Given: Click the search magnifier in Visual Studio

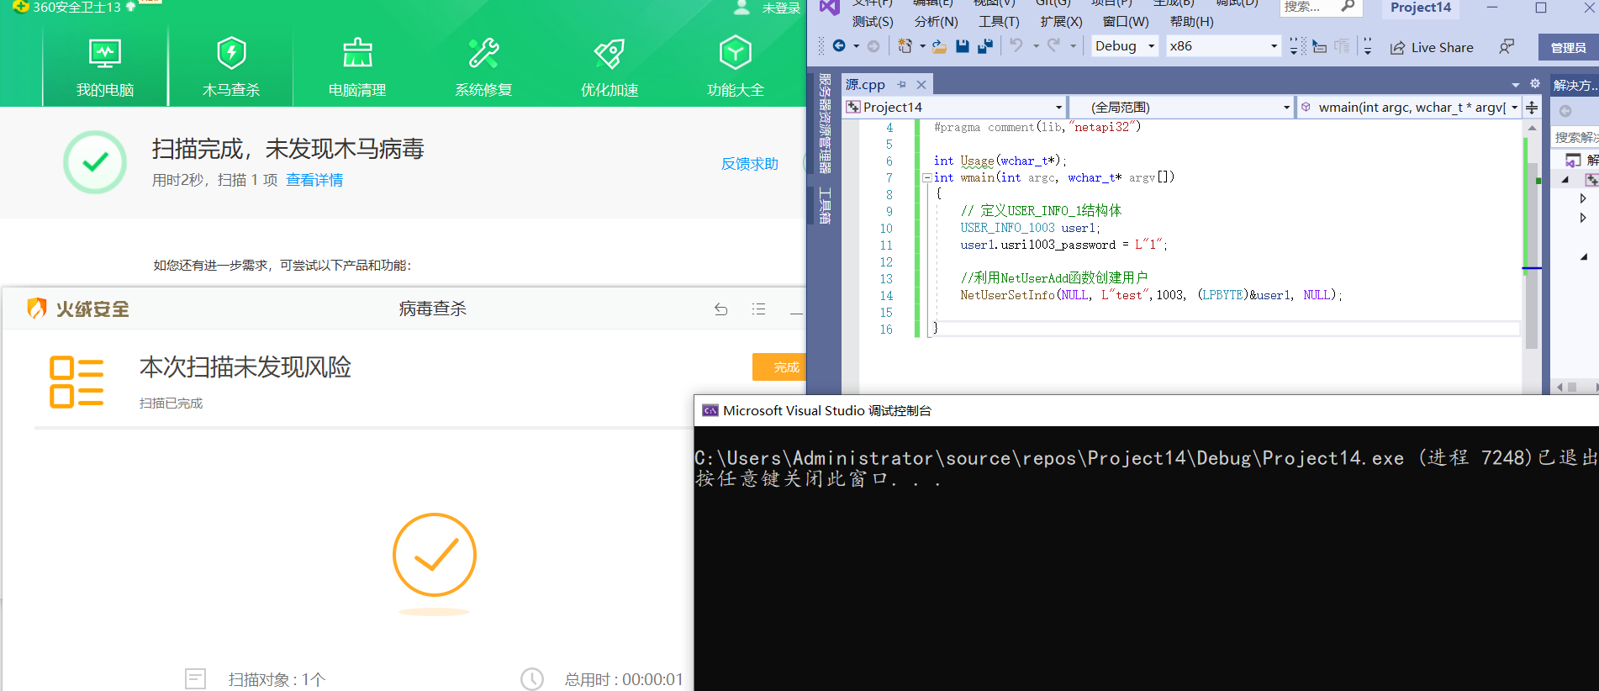Looking at the screenshot, I should [1348, 7].
